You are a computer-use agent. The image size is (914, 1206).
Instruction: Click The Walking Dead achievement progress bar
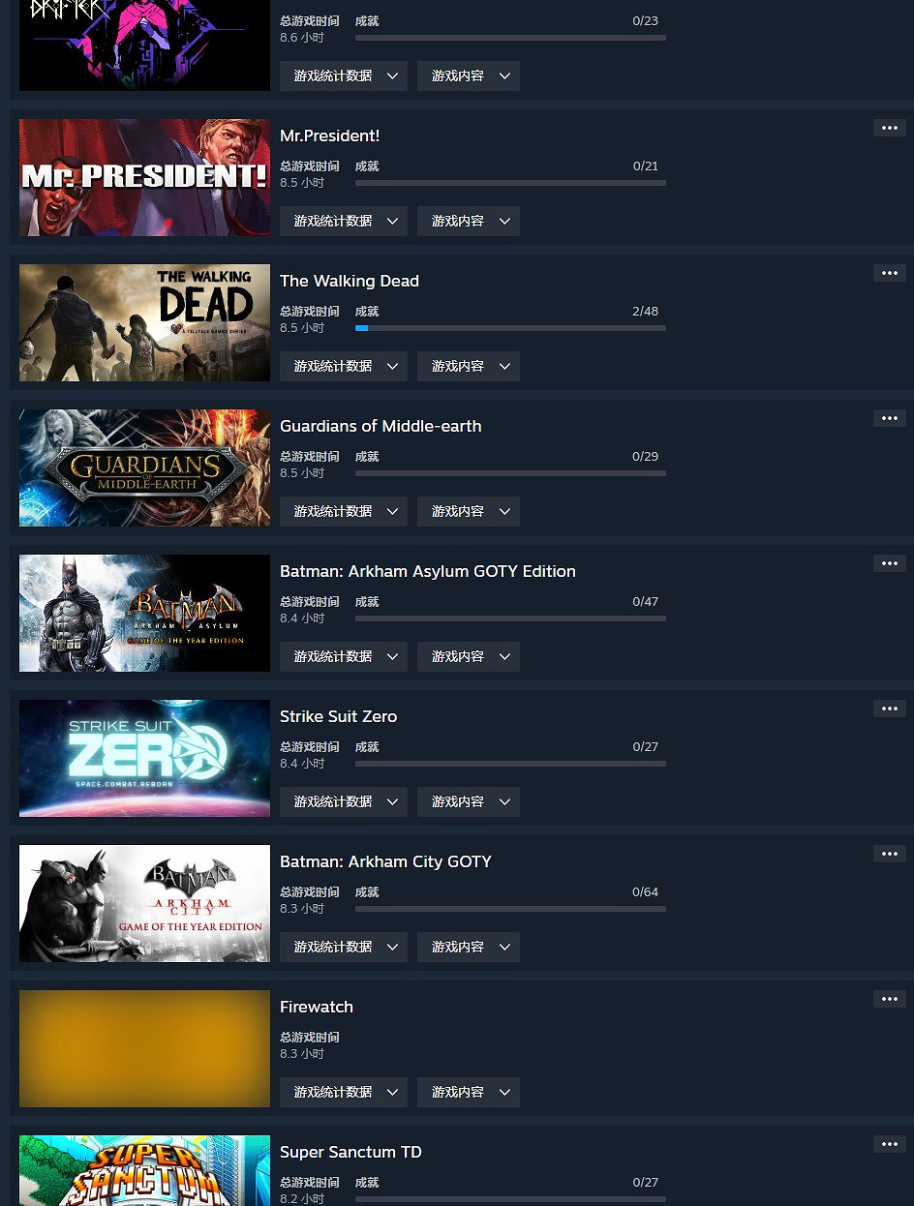(x=510, y=328)
